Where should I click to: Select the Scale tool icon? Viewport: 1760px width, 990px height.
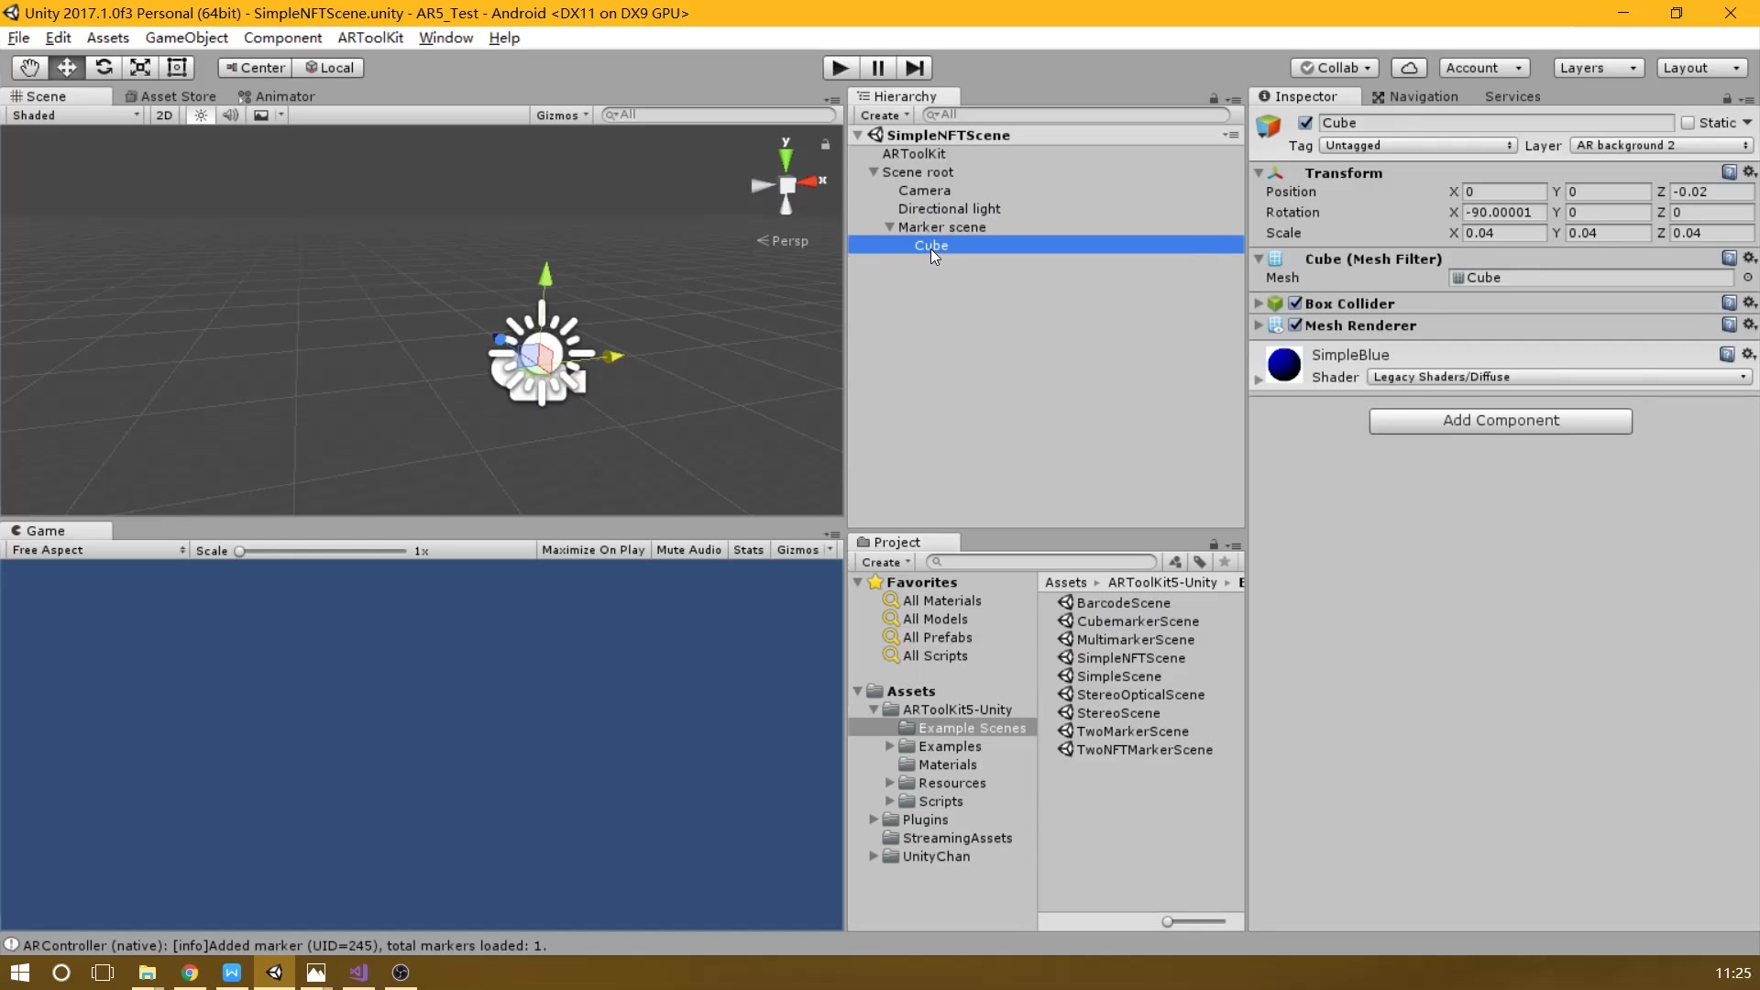point(140,68)
